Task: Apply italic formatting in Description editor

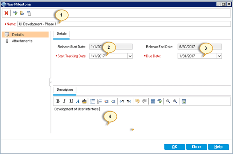Action: 64,101
